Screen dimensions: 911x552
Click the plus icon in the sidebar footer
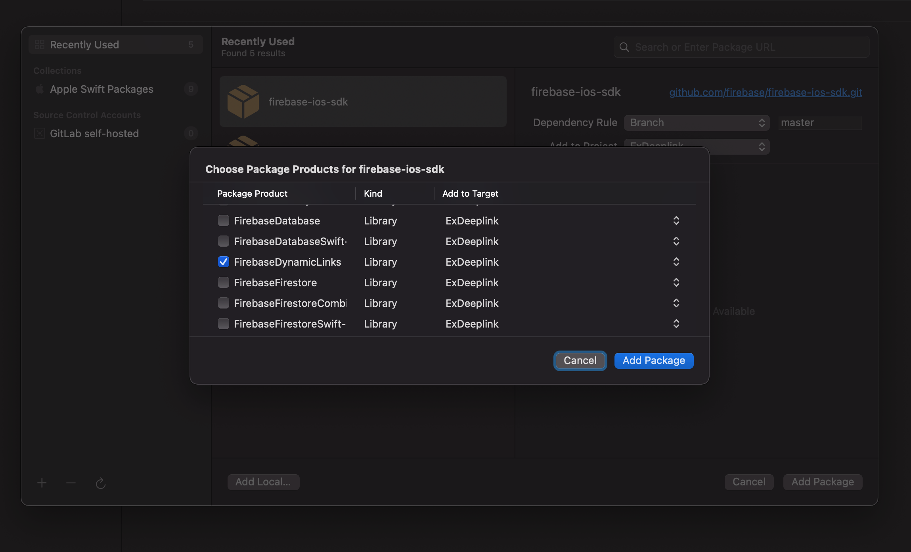coord(42,483)
